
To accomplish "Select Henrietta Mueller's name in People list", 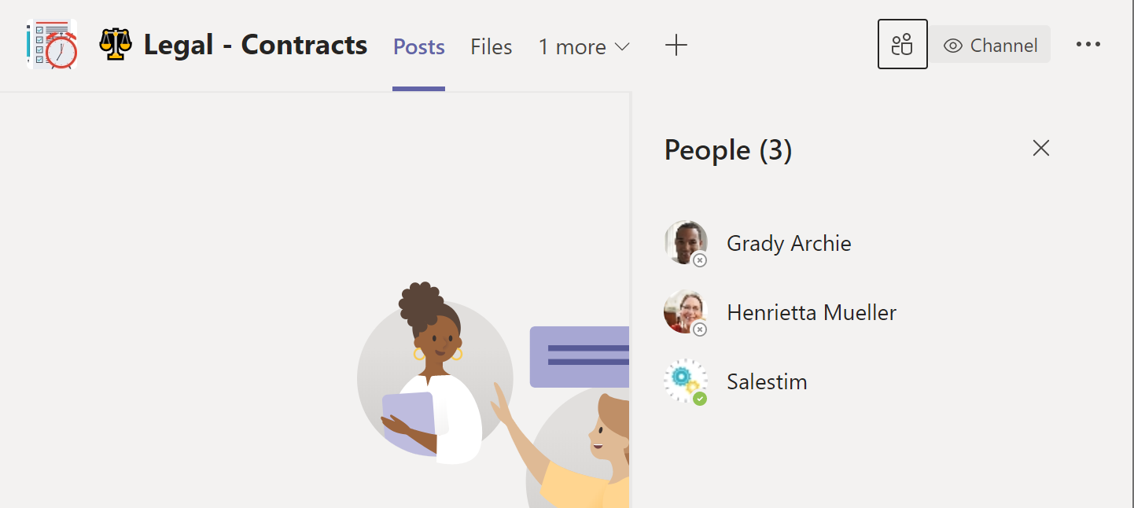I will [x=811, y=313].
